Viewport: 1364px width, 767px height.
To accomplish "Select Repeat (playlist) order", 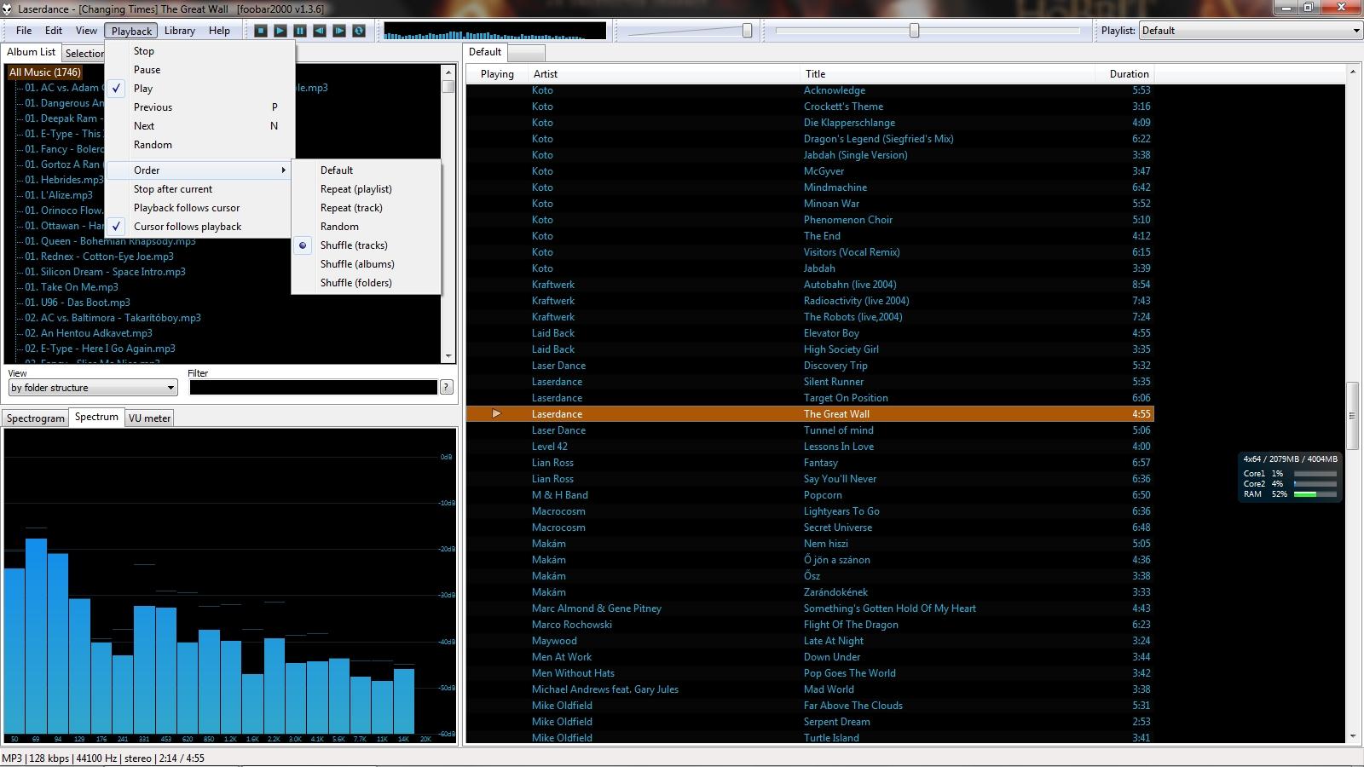I will [366, 189].
